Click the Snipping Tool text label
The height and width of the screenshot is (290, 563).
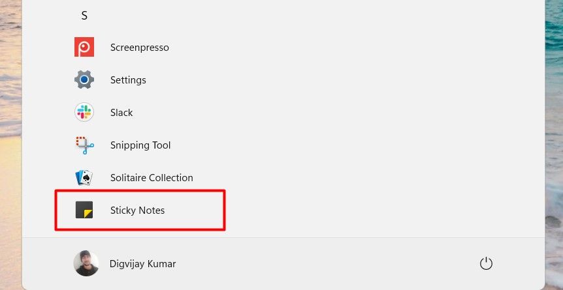[x=140, y=145]
